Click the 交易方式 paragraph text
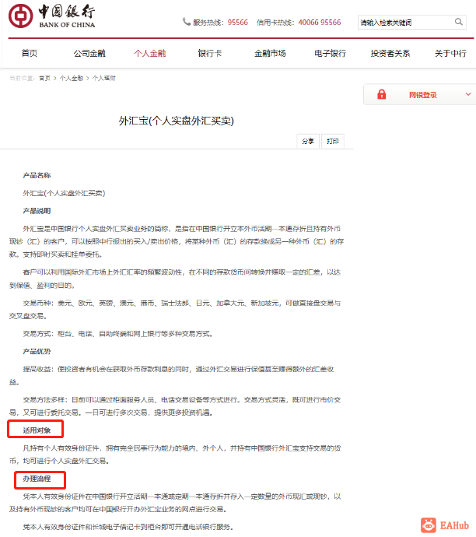 click(117, 334)
